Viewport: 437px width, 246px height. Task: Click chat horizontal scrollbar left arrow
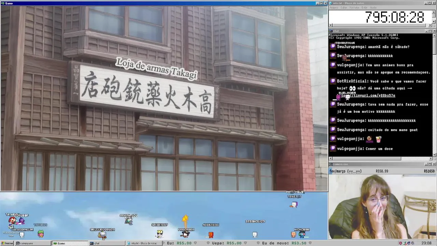(330, 159)
